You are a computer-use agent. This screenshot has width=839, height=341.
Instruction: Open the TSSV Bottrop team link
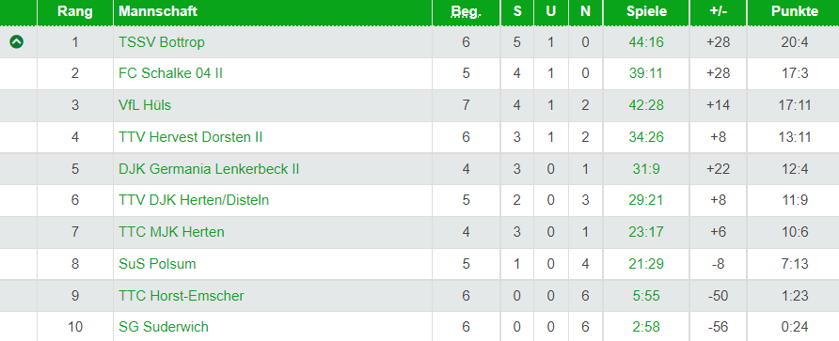point(162,42)
